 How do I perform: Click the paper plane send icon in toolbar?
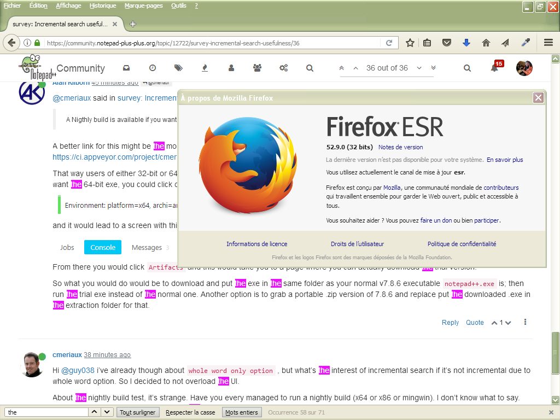pyautogui.click(x=505, y=43)
